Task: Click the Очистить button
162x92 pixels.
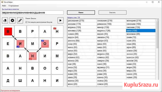Action: click(112, 12)
